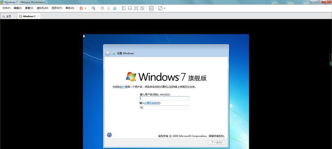
Task: Open the 帐户 hyperlink
Action: pos(122,87)
